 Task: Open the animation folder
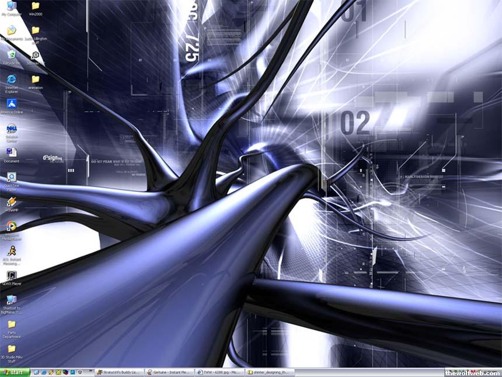36,79
